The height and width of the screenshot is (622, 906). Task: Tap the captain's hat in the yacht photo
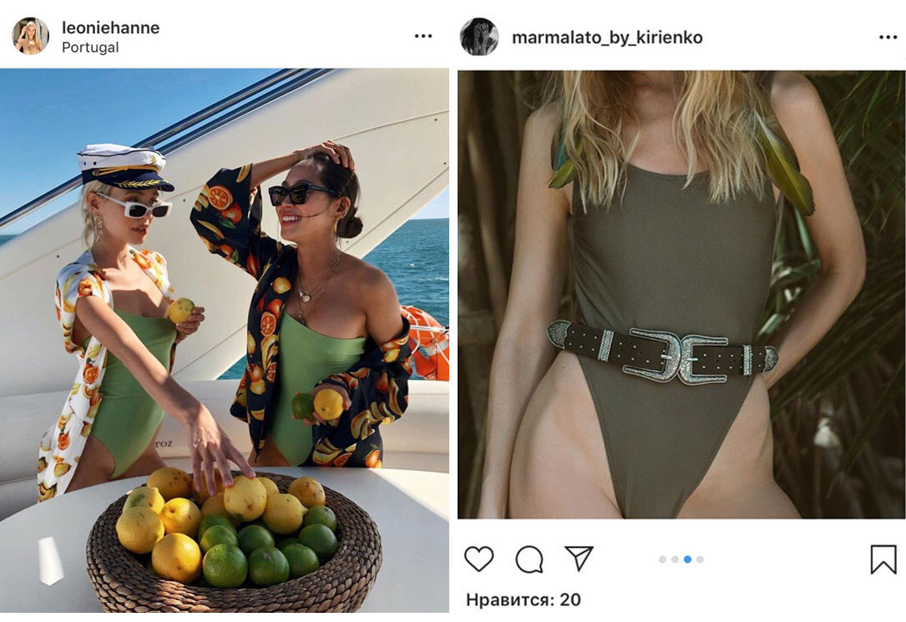(x=124, y=167)
